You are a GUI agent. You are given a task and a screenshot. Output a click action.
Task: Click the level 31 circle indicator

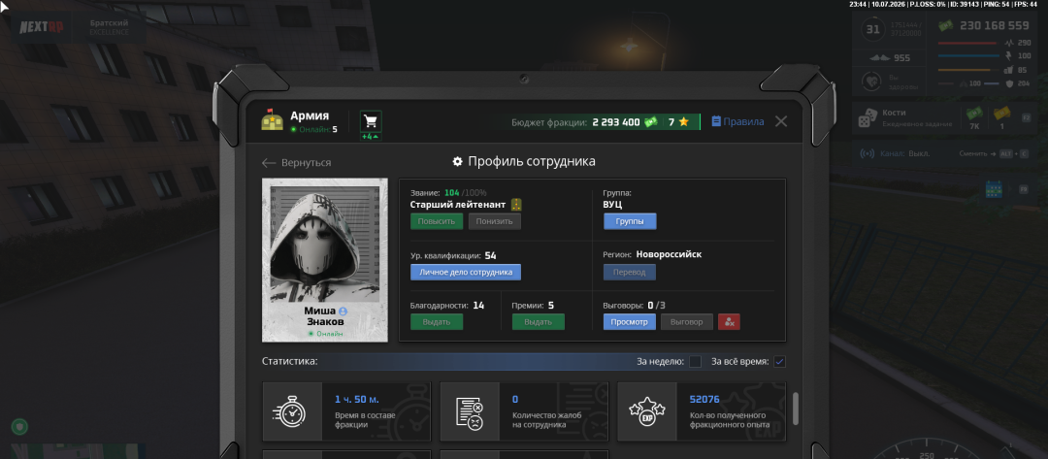pyautogui.click(x=873, y=29)
